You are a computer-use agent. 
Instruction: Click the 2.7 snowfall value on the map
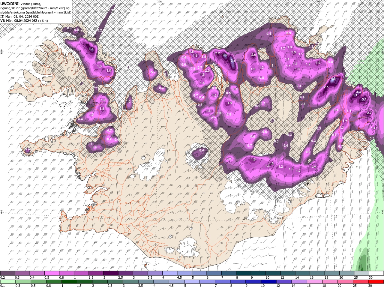(370, 113)
